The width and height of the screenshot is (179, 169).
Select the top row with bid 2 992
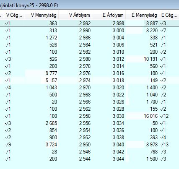point(89,23)
